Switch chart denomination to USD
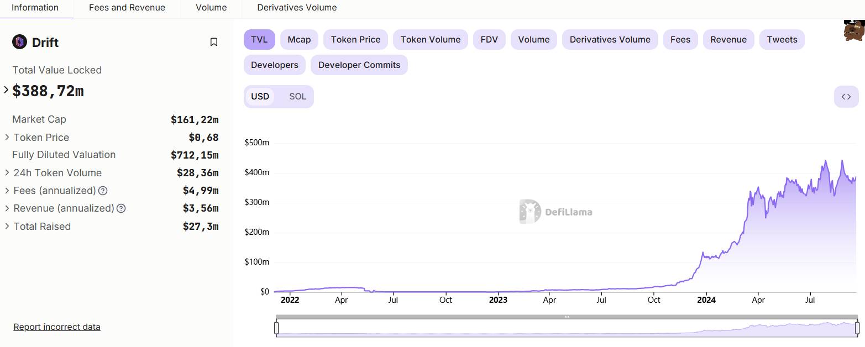The image size is (865, 347). [x=260, y=97]
